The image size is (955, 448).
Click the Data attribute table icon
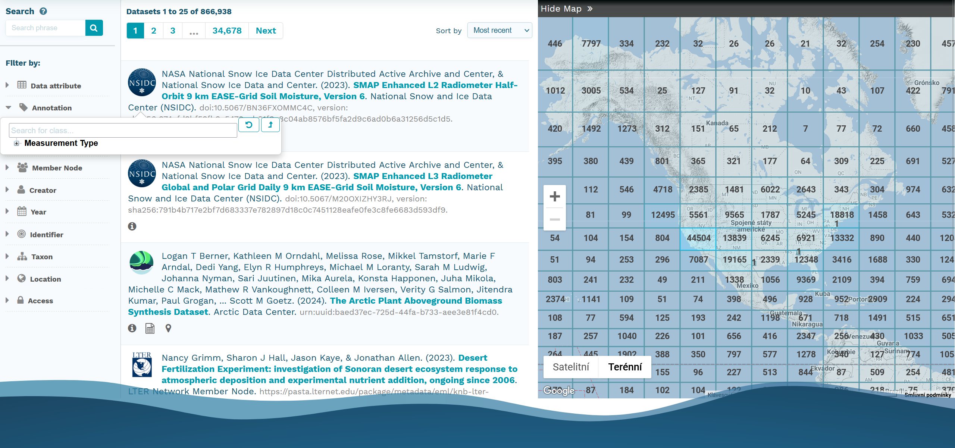(22, 85)
